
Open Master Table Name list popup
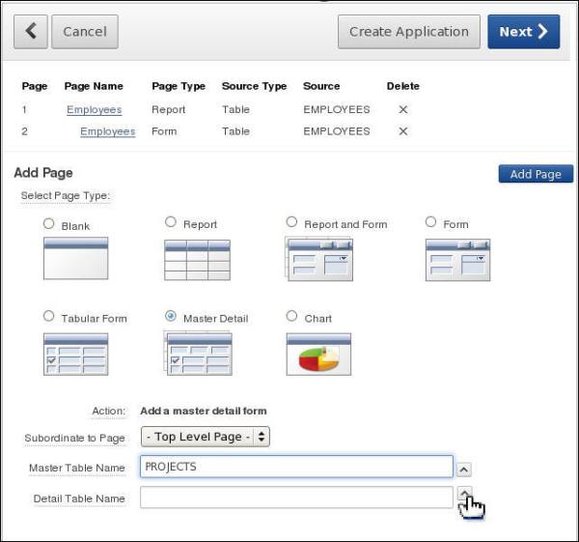click(x=464, y=470)
